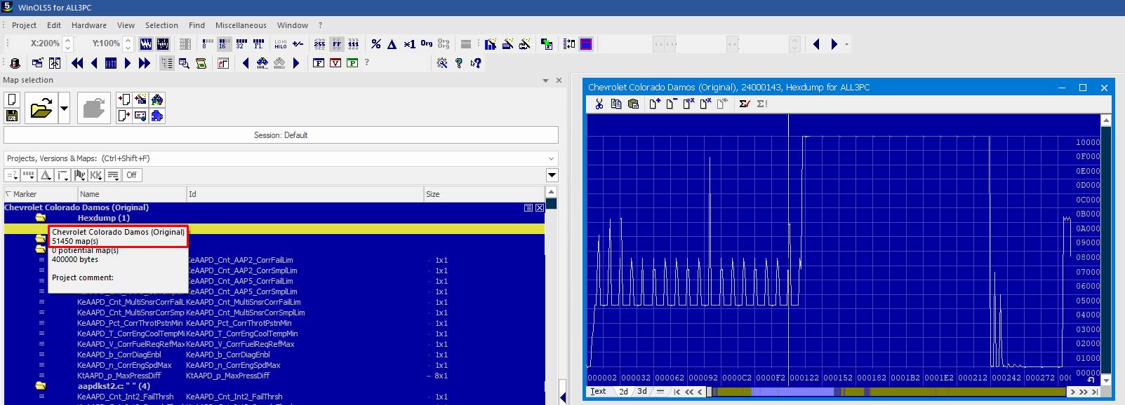Viewport: 1125px width, 405px height.
Task: Open the Hardware menu
Action: [89, 25]
